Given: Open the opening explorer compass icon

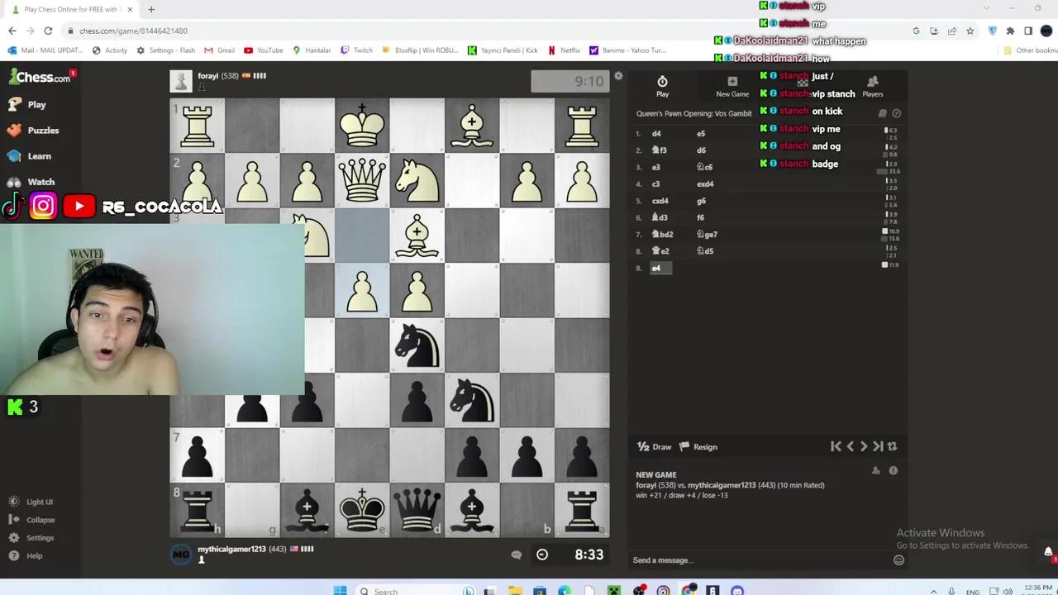Looking at the screenshot, I should point(897,113).
